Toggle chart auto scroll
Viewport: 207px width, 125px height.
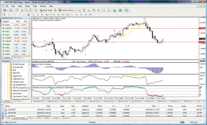(x=104, y=10)
